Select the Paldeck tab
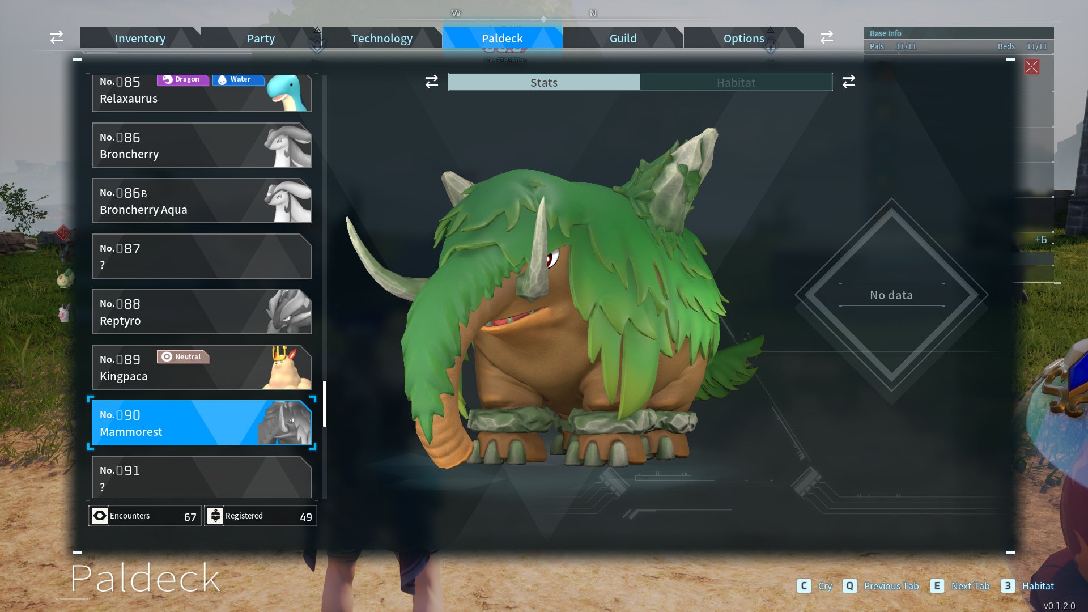The height and width of the screenshot is (612, 1088). (x=502, y=38)
